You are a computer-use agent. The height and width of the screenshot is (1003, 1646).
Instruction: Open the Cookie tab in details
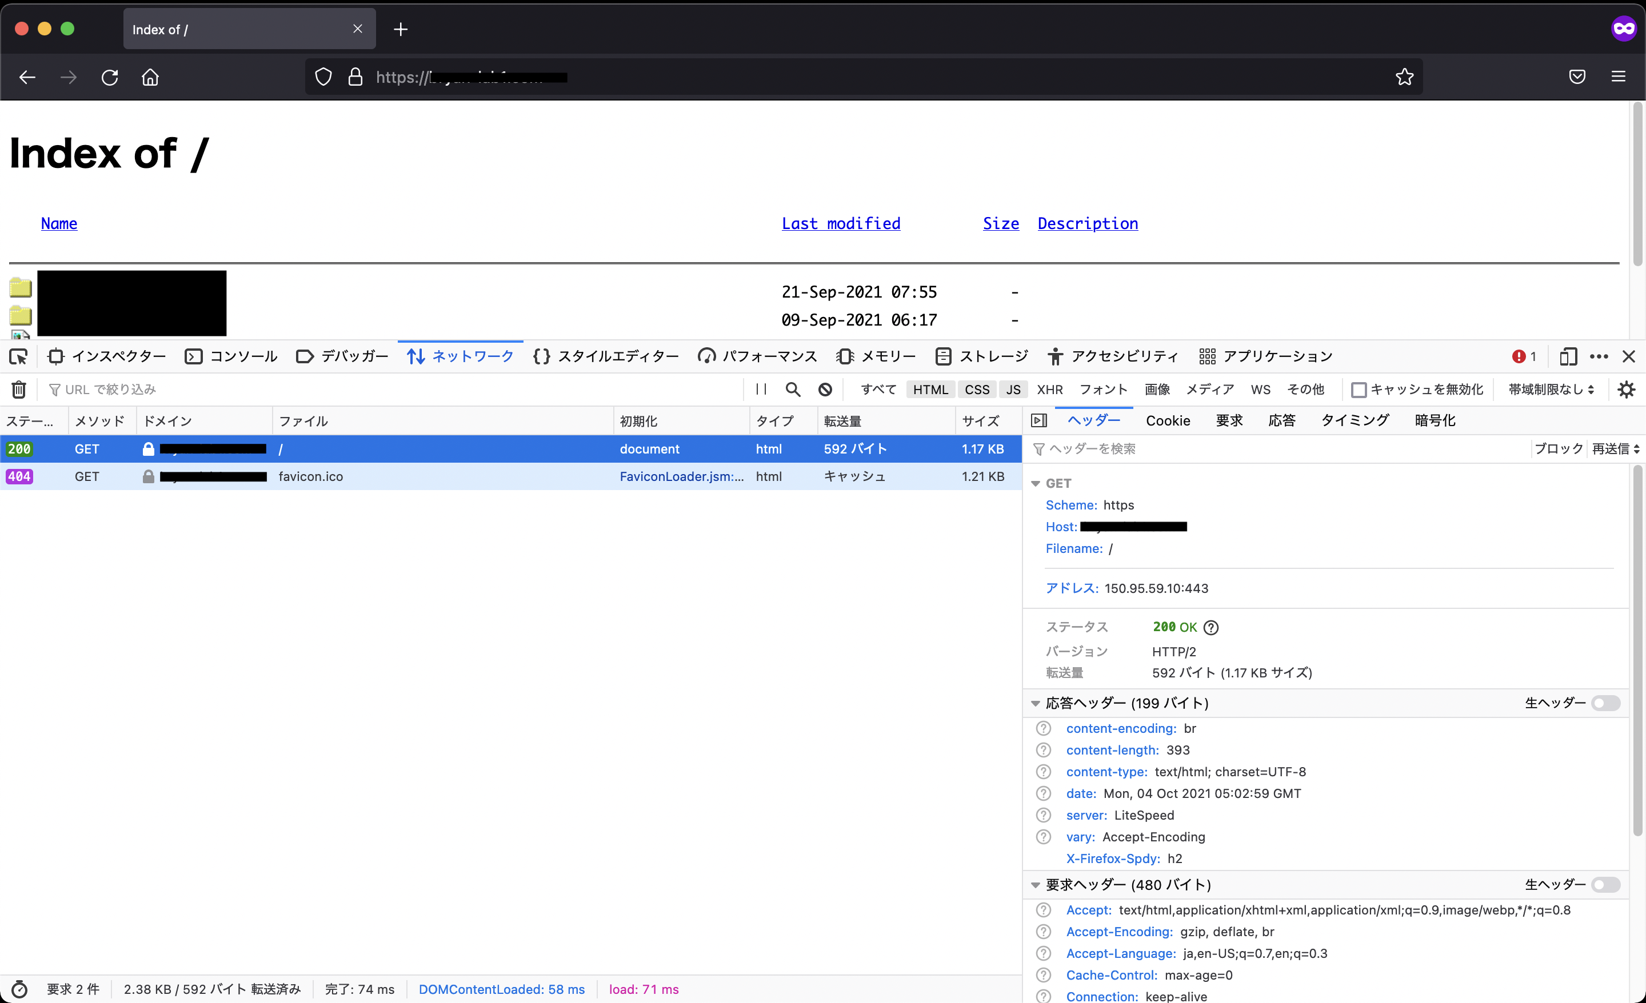pyautogui.click(x=1168, y=421)
